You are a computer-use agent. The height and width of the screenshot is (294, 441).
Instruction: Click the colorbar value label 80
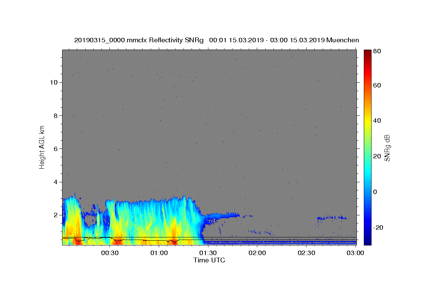click(x=378, y=51)
